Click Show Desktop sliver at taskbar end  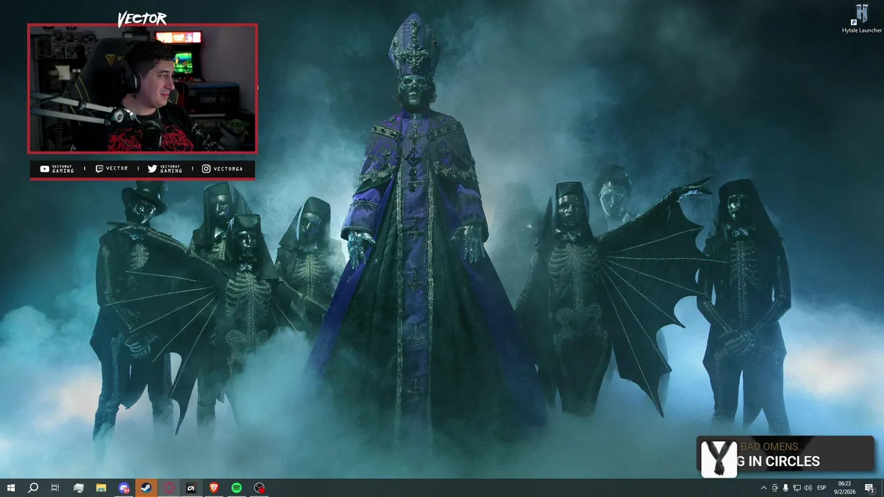coord(882,488)
